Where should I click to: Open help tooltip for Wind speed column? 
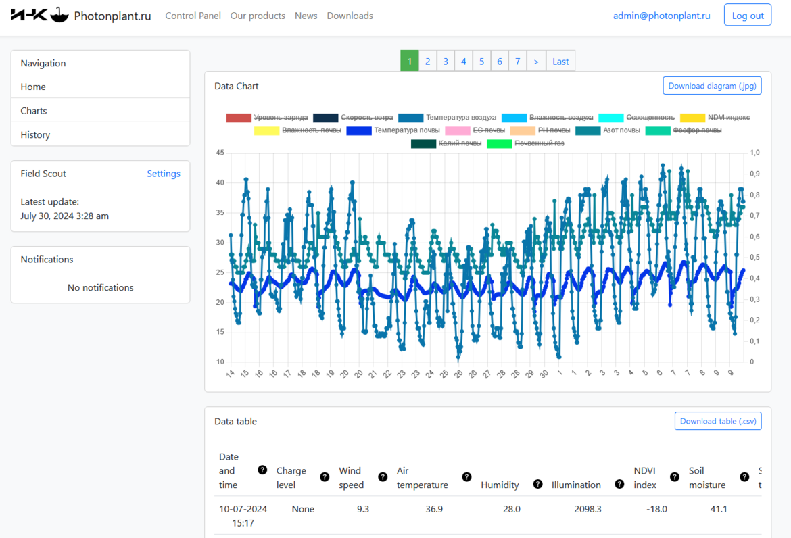[383, 477]
